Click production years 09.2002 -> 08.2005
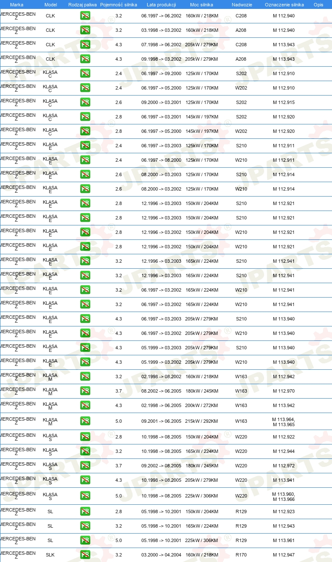This screenshot has width=332, height=562. 161,466
